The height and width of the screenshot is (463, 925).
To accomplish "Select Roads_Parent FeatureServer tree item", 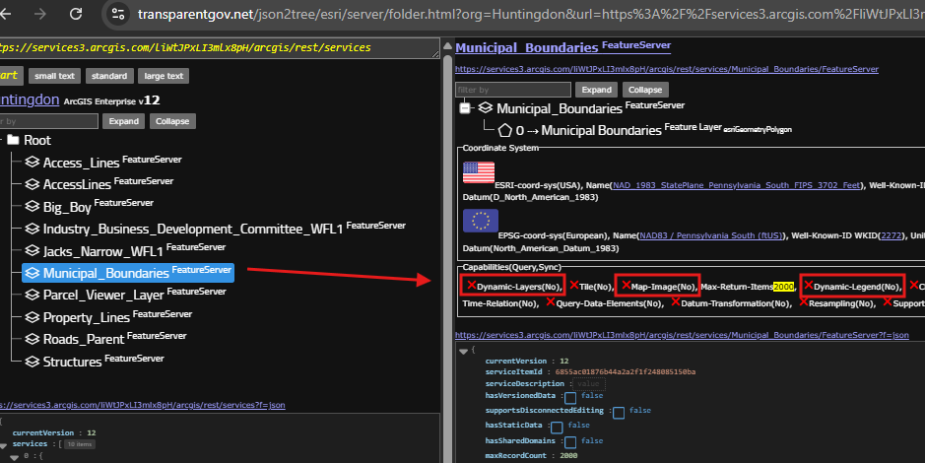I will click(105, 339).
